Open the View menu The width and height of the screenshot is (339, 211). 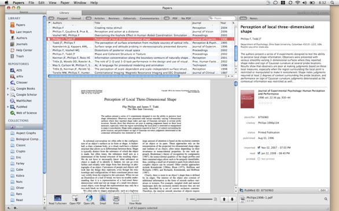[53, 2]
